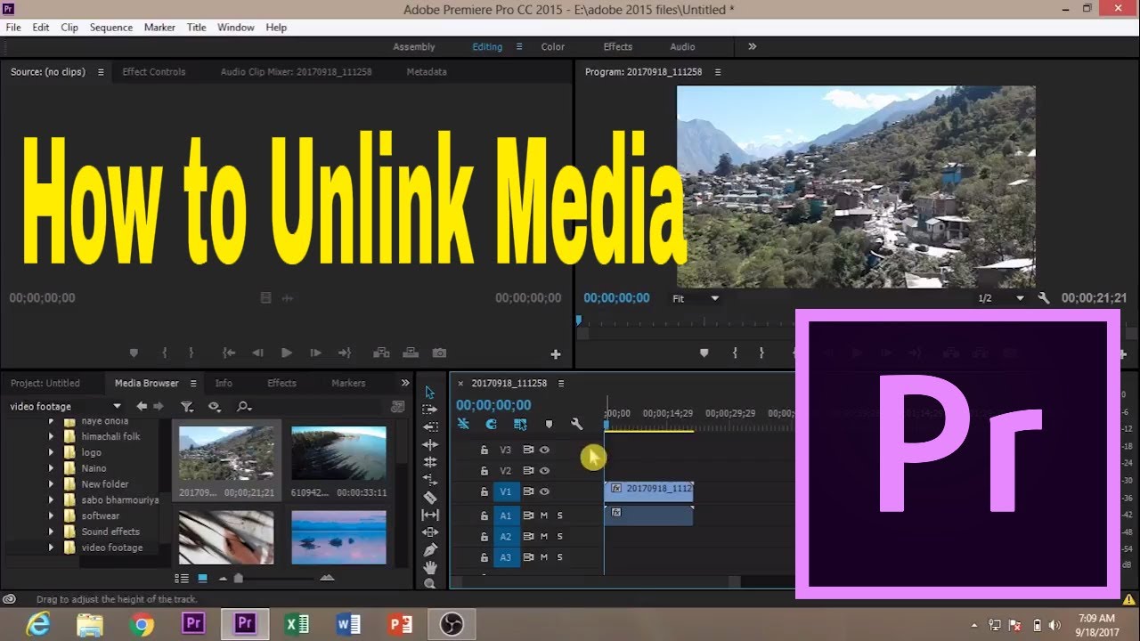Show more workspaces overflow chevron
Screen dimensions: 1140x641
(752, 46)
